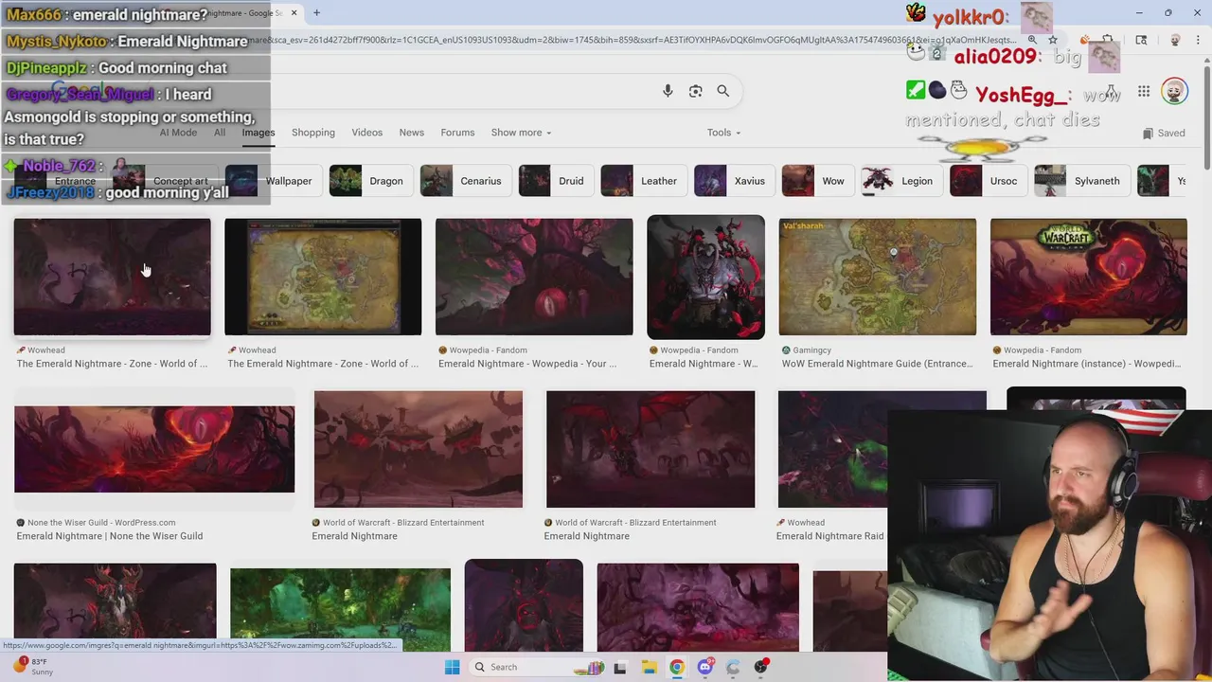Open Task View on the taskbar
The height and width of the screenshot is (682, 1212).
(619, 667)
